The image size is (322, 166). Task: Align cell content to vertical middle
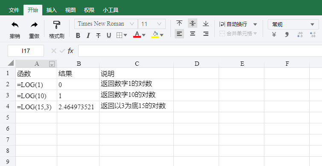click(193, 23)
